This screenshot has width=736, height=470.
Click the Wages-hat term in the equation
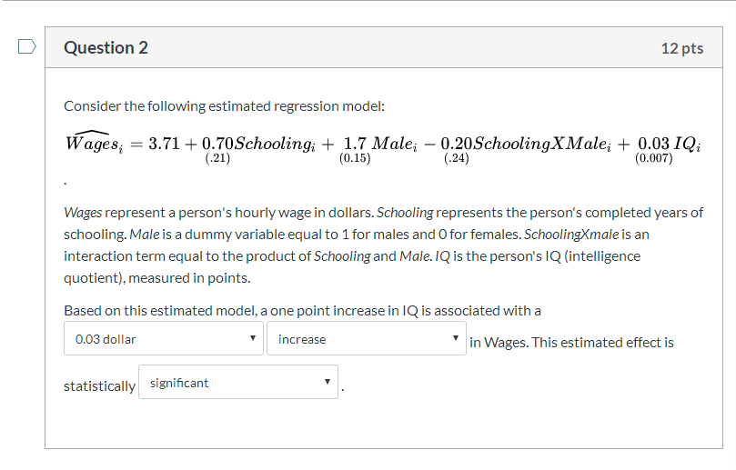95,142
